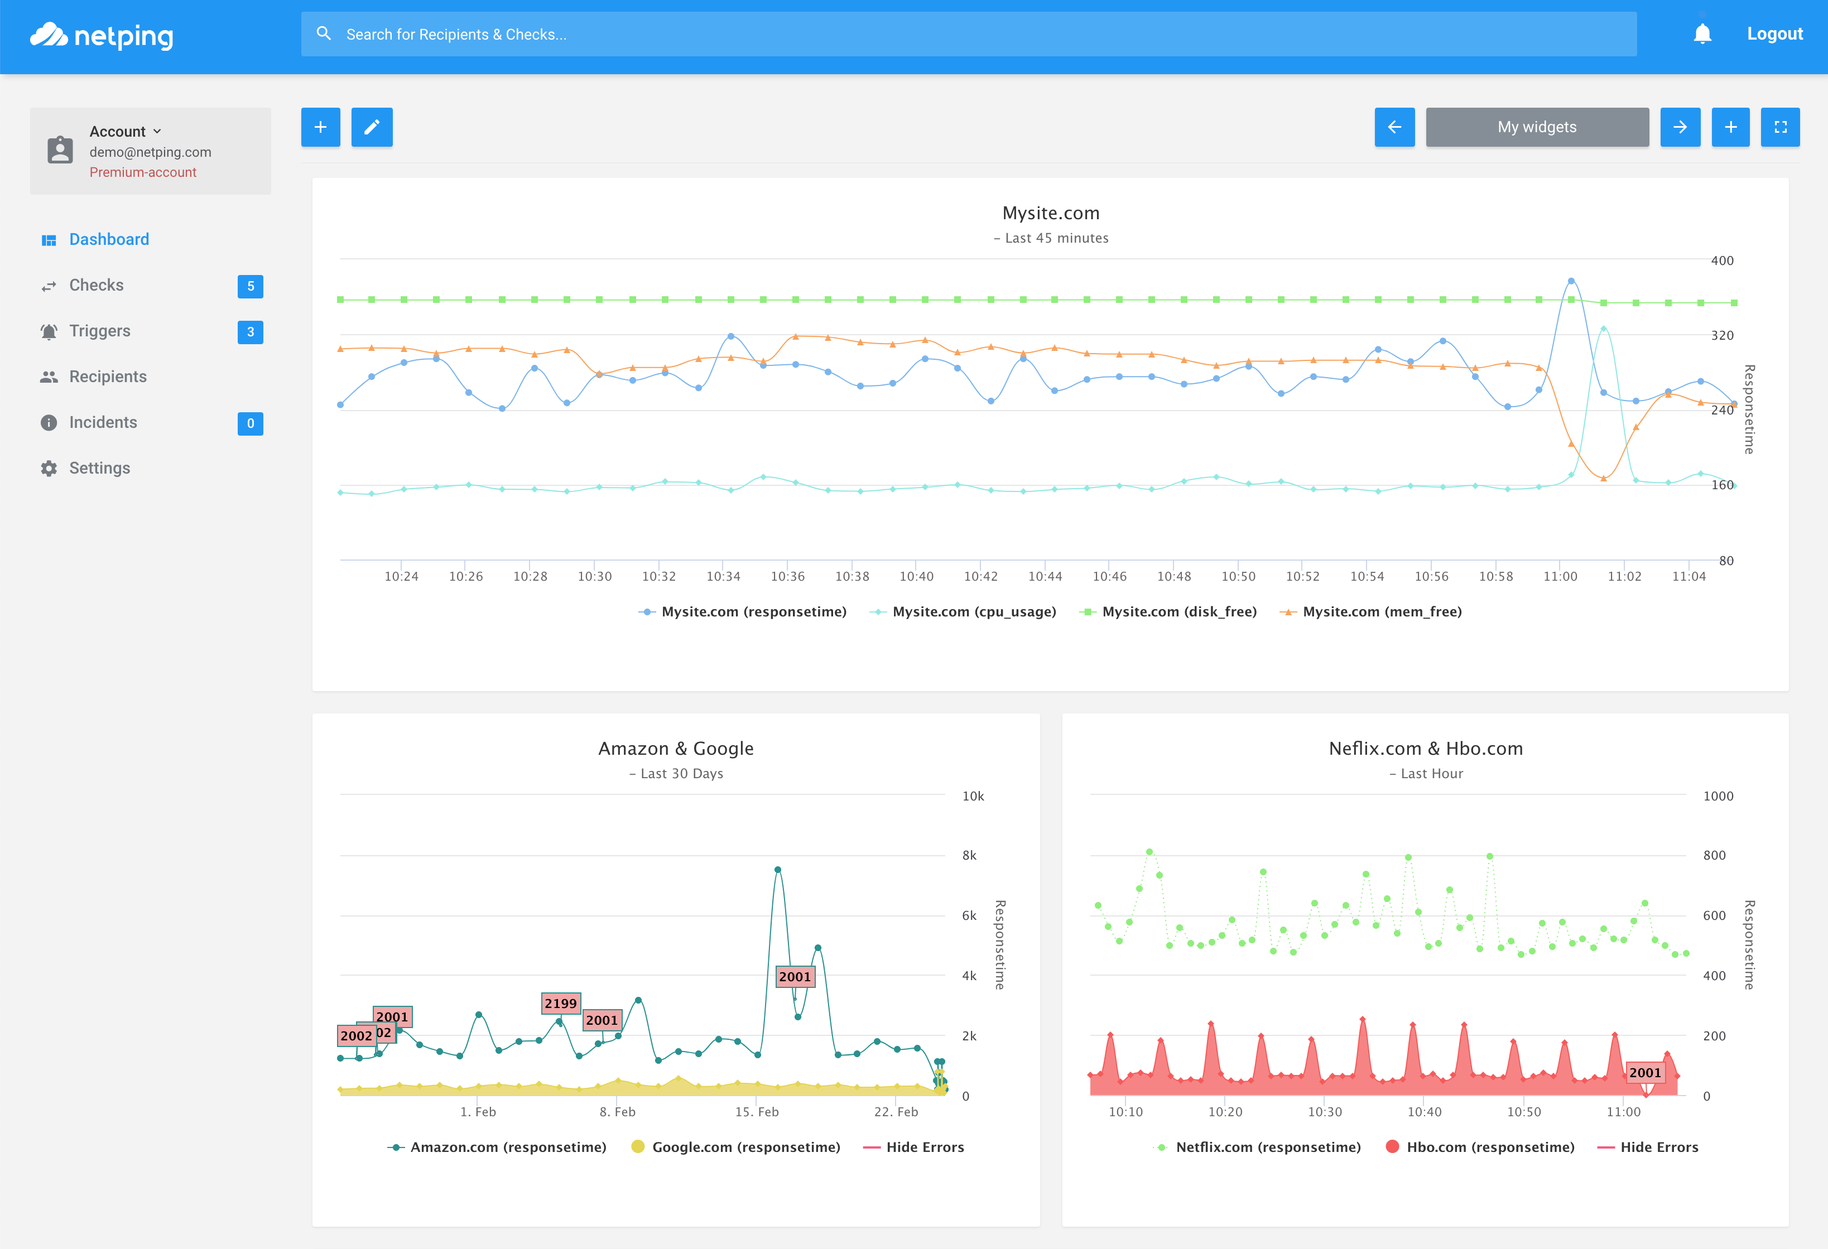Toggle Google.com (responsetime) series
Viewport: 1828px width, 1249px height.
pyautogui.click(x=736, y=1147)
